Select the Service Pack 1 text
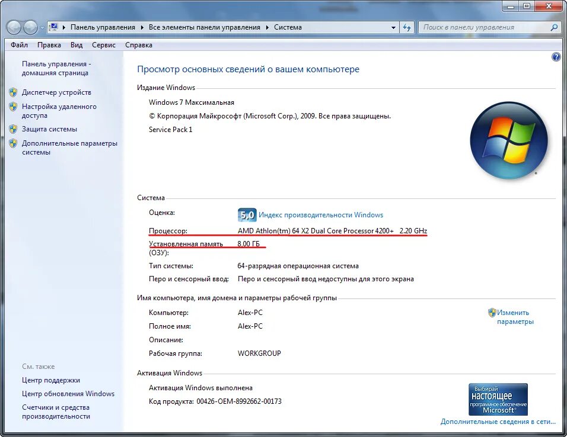Viewport: 567px width, 437px height. tap(171, 129)
